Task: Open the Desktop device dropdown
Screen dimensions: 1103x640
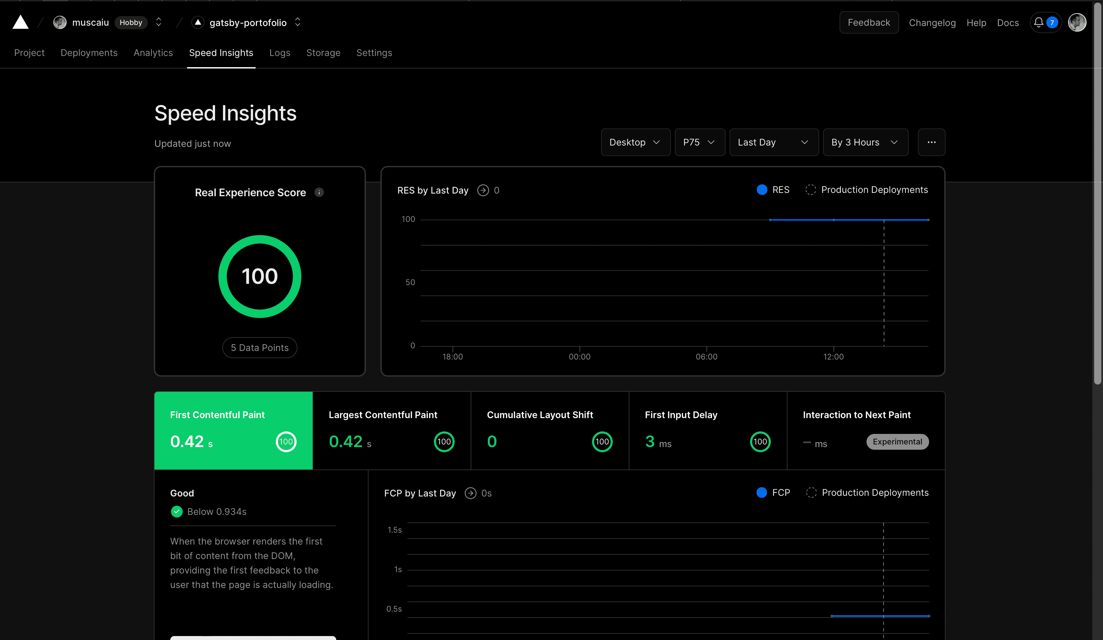Action: coord(635,142)
